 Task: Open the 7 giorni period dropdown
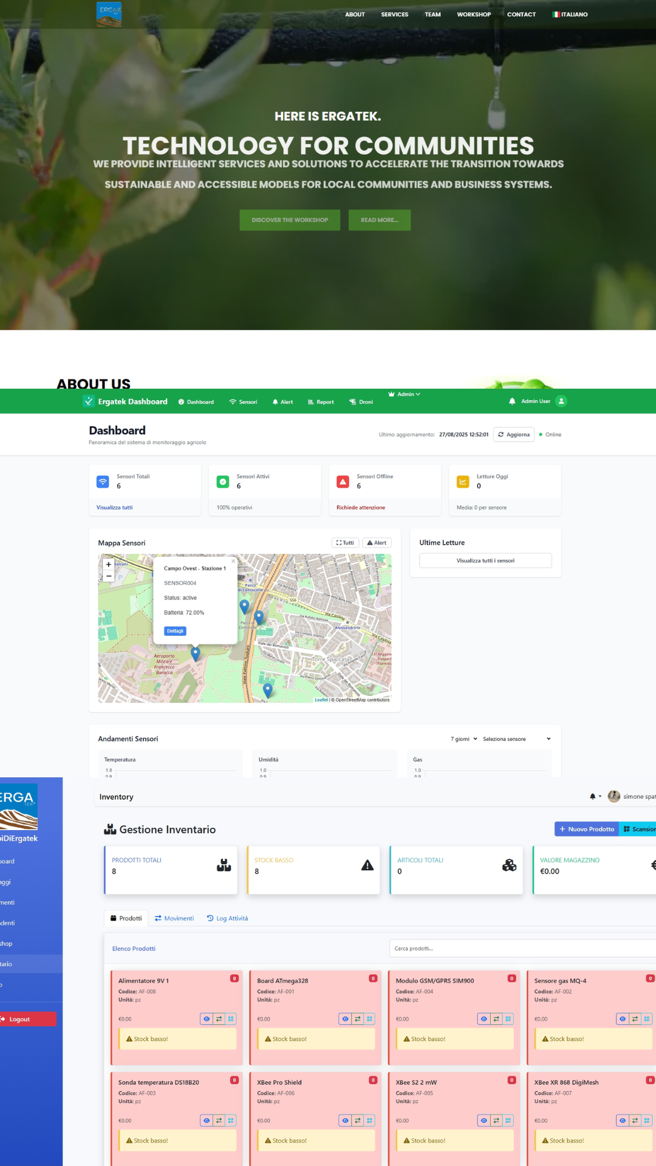[464, 739]
